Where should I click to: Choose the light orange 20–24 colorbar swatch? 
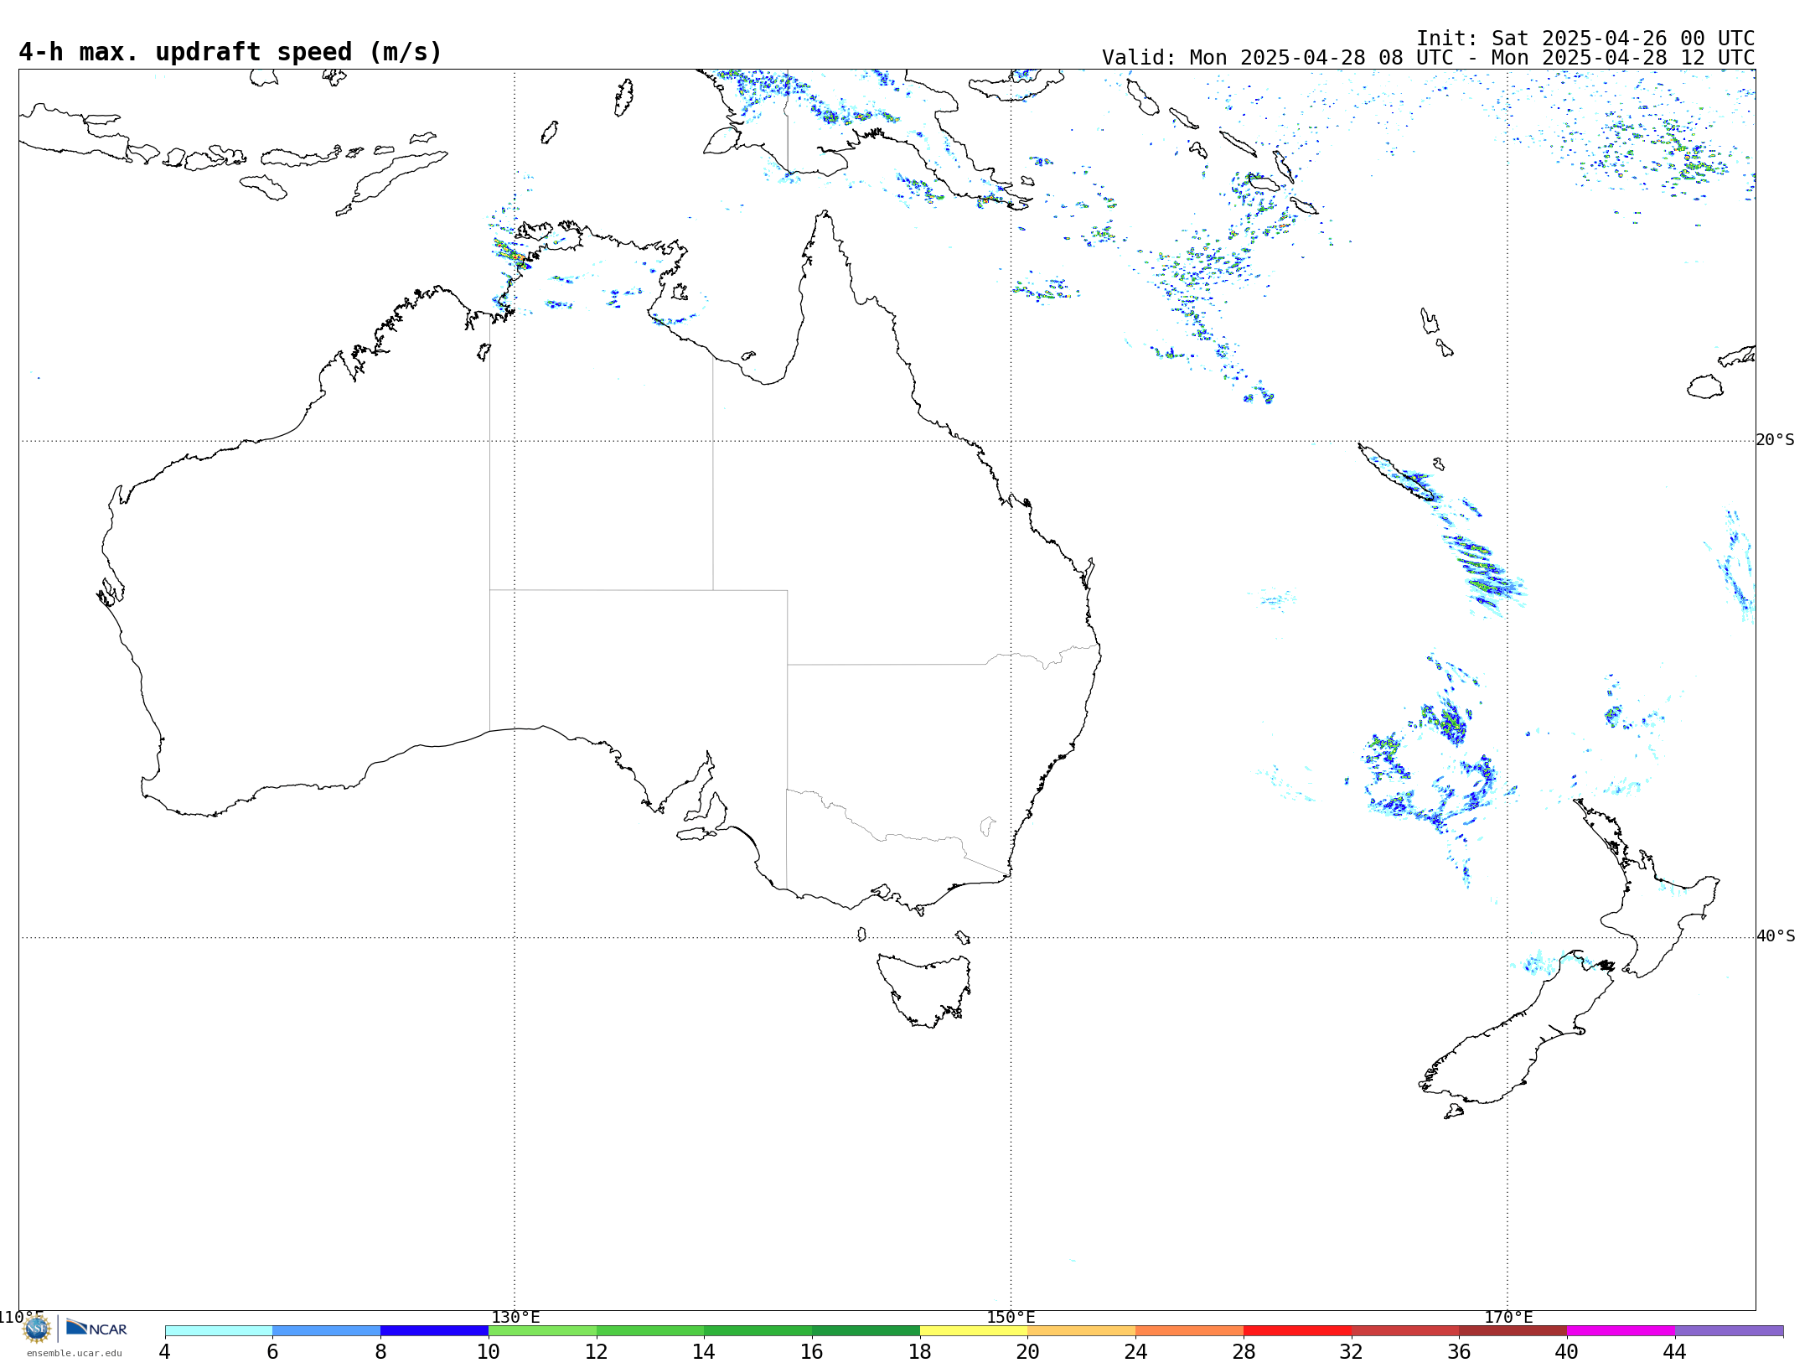point(1081,1331)
